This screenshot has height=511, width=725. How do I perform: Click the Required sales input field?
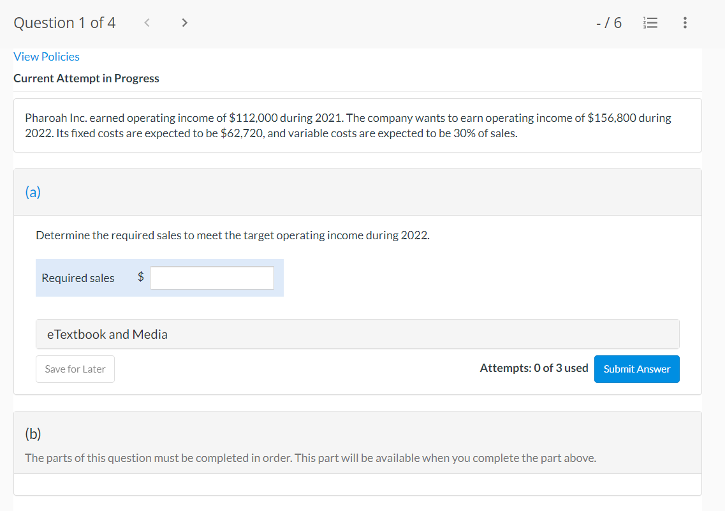coord(212,278)
